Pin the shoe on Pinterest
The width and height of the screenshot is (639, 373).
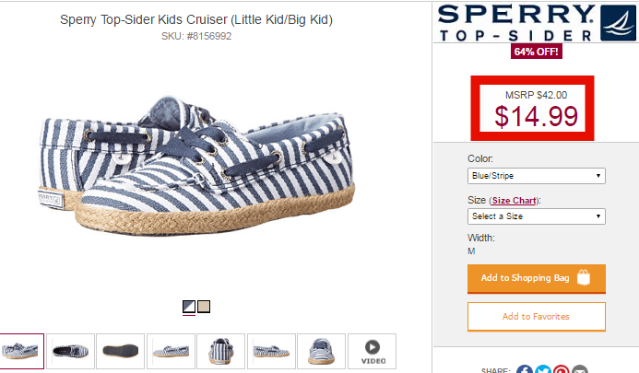[x=562, y=369]
